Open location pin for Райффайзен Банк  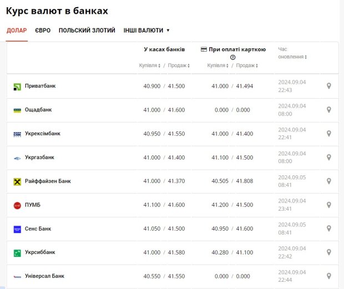click(x=328, y=181)
